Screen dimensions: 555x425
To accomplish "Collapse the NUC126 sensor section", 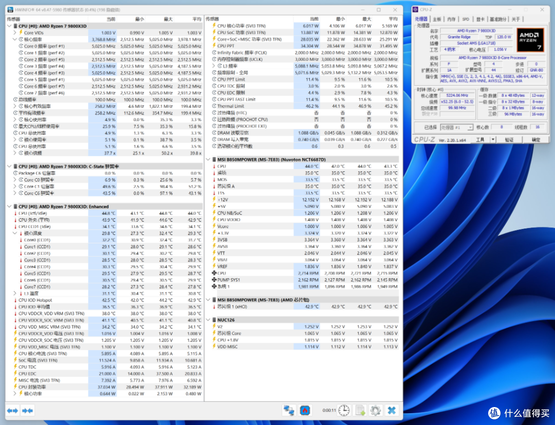I will coord(209,320).
